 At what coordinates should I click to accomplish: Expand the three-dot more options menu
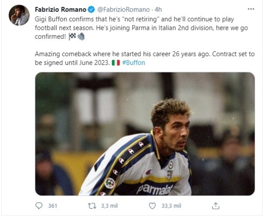point(250,8)
